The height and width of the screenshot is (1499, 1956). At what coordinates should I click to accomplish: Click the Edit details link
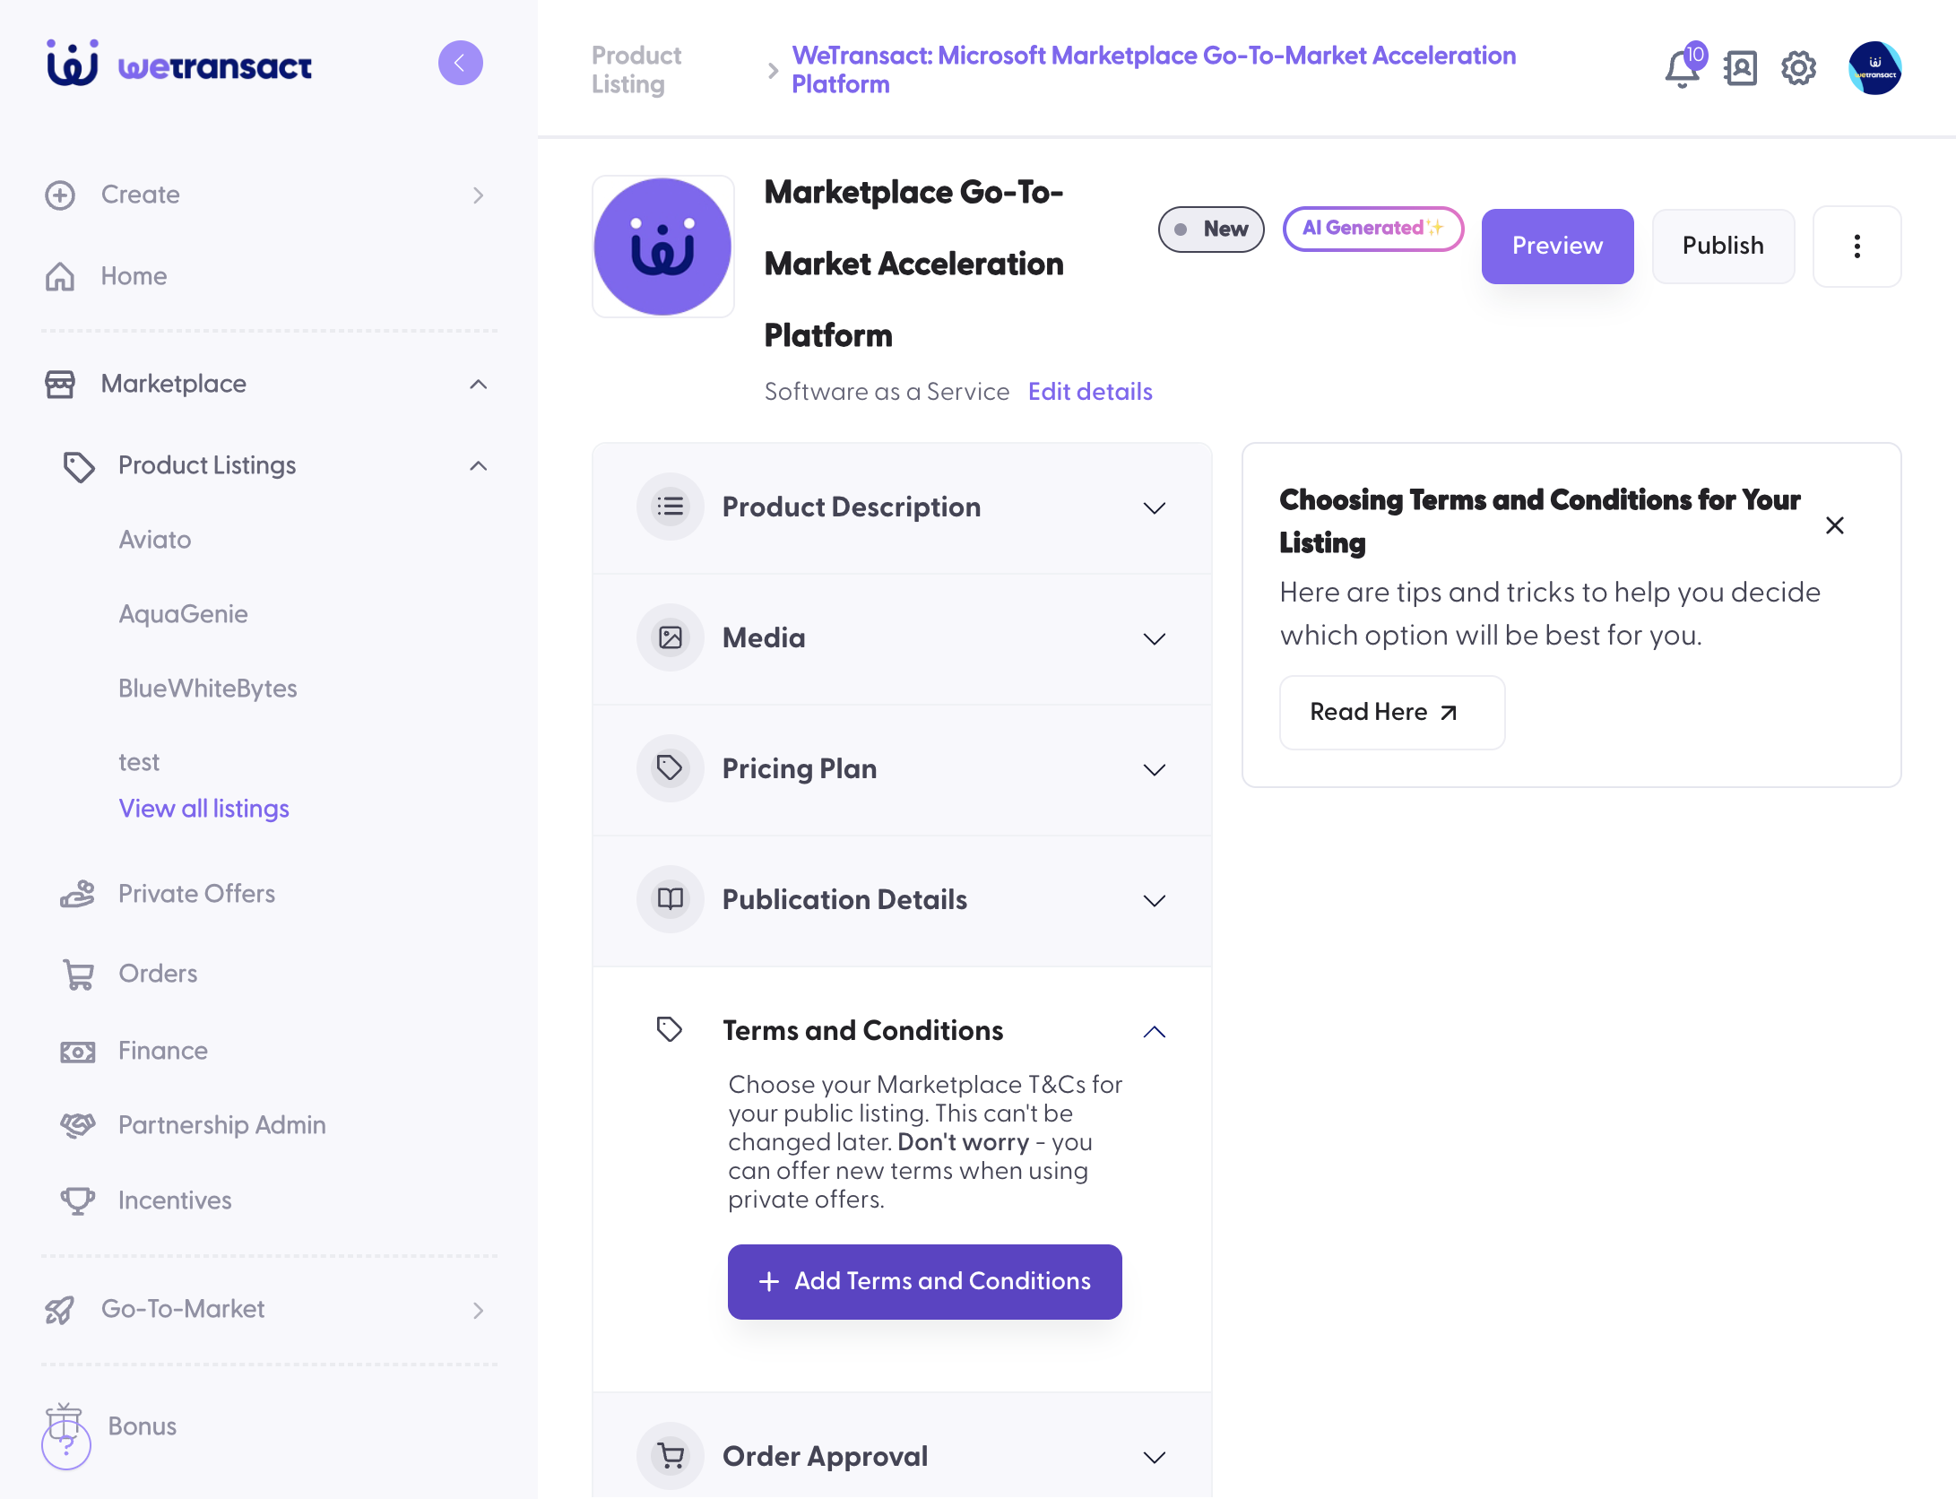pyautogui.click(x=1090, y=392)
